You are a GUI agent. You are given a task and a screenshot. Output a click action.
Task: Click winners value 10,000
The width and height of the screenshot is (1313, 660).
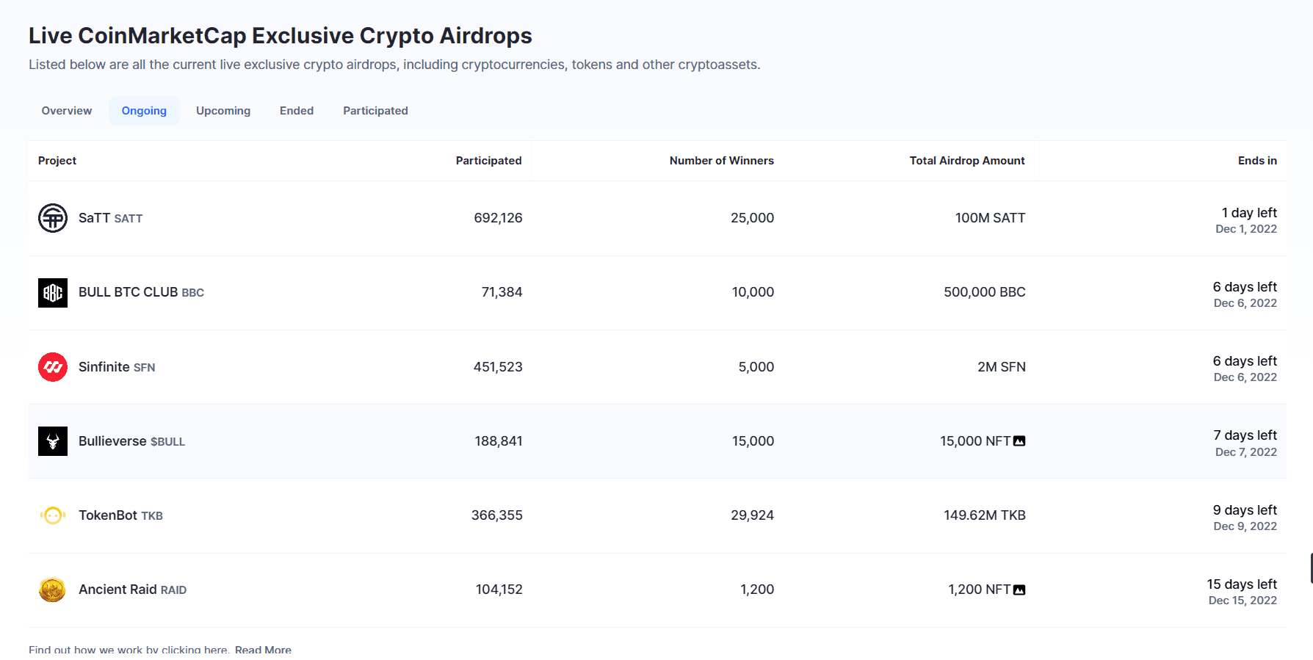click(753, 292)
